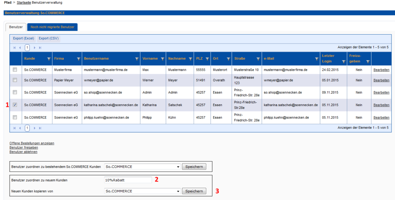Go to first page in bottom pager

pyautogui.click(x=14, y=128)
